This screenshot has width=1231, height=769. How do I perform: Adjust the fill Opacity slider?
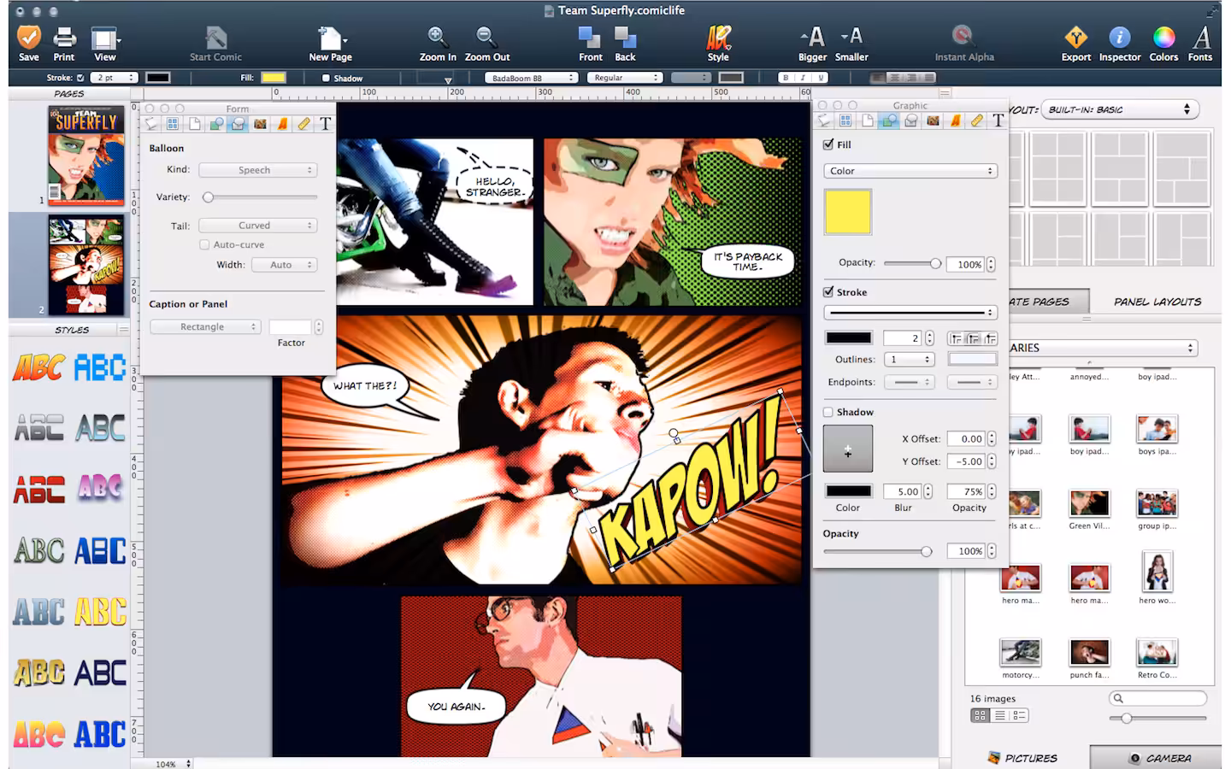point(911,264)
